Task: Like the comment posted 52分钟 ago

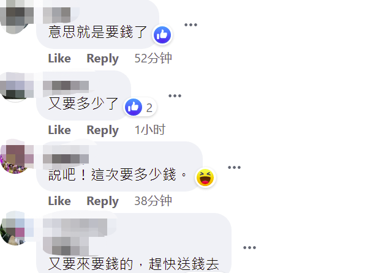Action: tap(59, 59)
